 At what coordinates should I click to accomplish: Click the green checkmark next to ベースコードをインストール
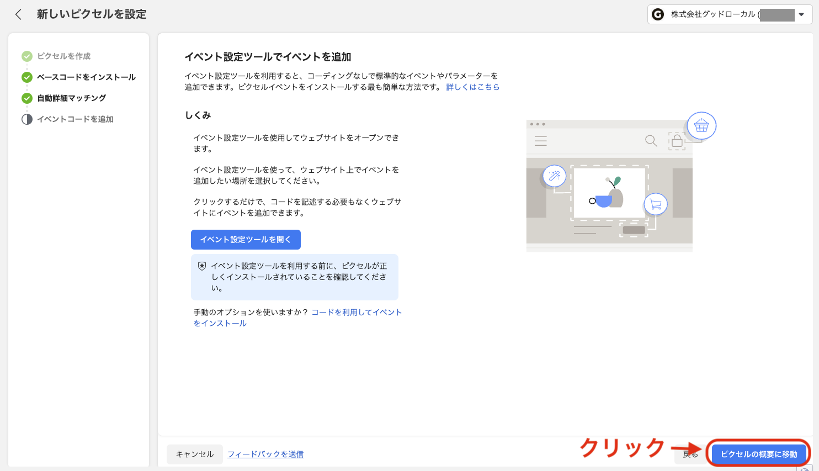pos(26,77)
